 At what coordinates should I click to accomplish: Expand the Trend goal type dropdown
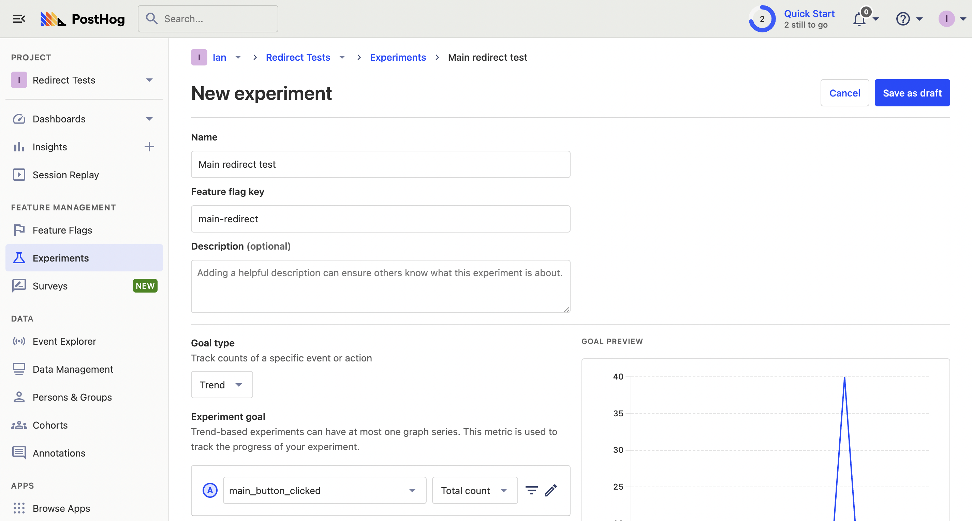point(221,384)
